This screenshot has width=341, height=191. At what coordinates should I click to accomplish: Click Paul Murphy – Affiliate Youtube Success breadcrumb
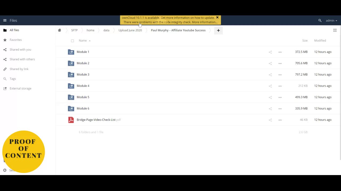(178, 30)
